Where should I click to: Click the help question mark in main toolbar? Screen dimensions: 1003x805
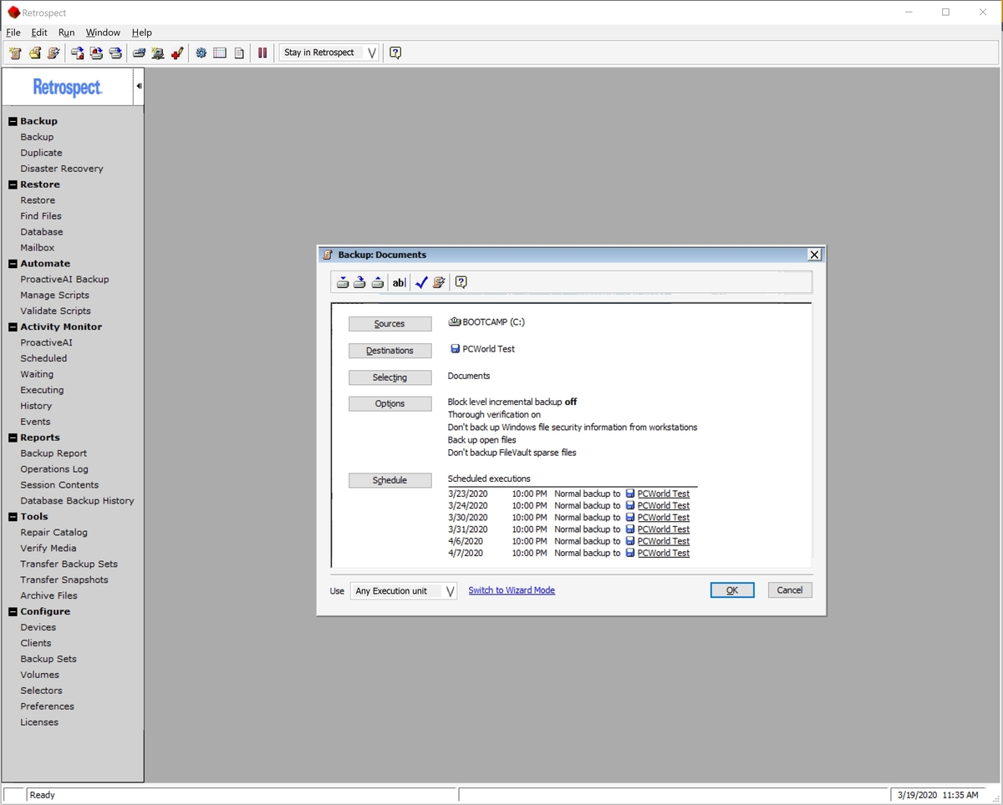395,53
